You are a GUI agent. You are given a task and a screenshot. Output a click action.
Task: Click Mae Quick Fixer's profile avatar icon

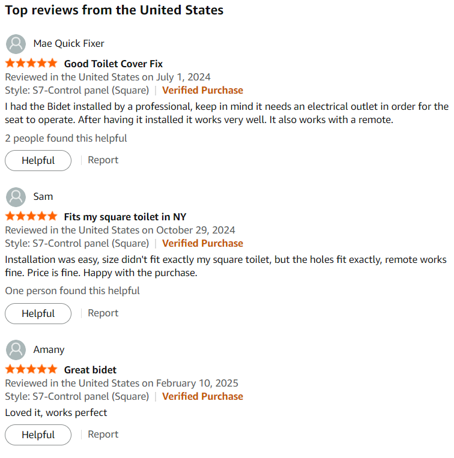tap(16, 44)
